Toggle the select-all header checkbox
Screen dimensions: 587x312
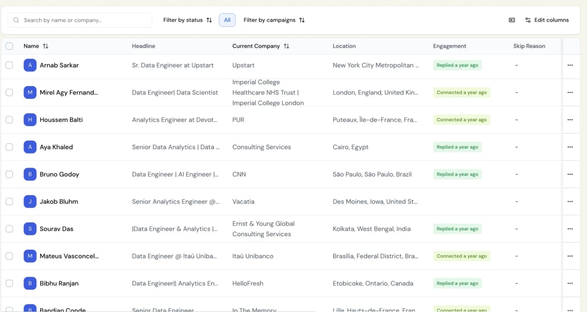pyautogui.click(x=9, y=46)
